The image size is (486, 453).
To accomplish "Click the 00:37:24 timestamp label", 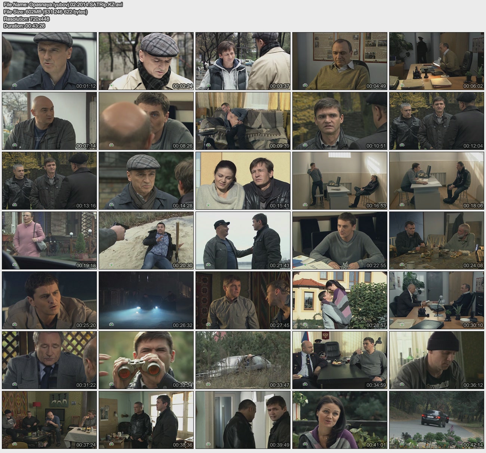I will pyautogui.click(x=86, y=445).
